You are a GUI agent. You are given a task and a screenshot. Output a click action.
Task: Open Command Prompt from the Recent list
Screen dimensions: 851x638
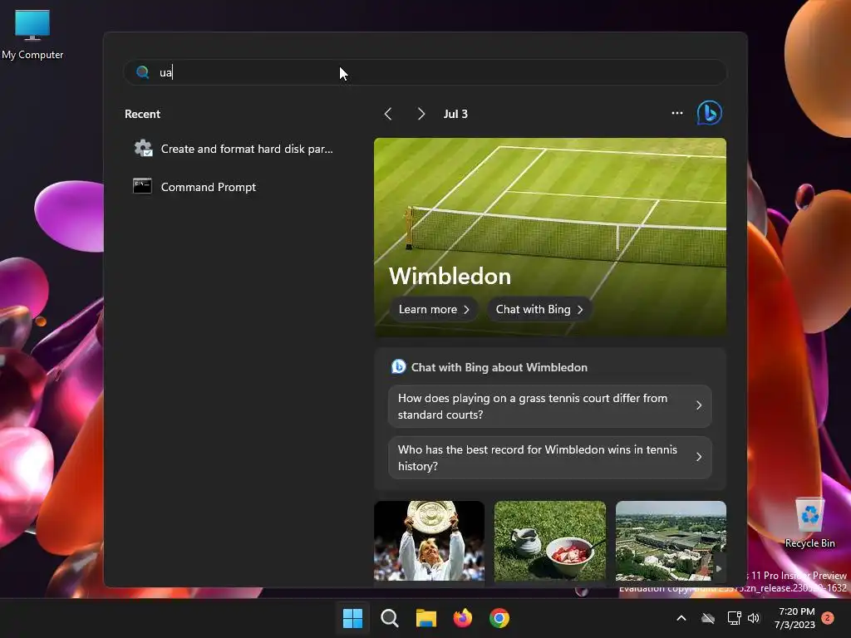pos(234,187)
